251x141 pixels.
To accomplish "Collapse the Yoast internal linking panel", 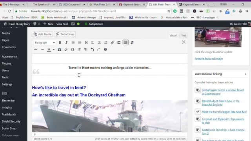I will [x=246, y=74].
